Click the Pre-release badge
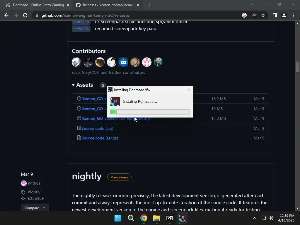Screen dimensions: 300x225 pyautogui.click(x=120, y=177)
